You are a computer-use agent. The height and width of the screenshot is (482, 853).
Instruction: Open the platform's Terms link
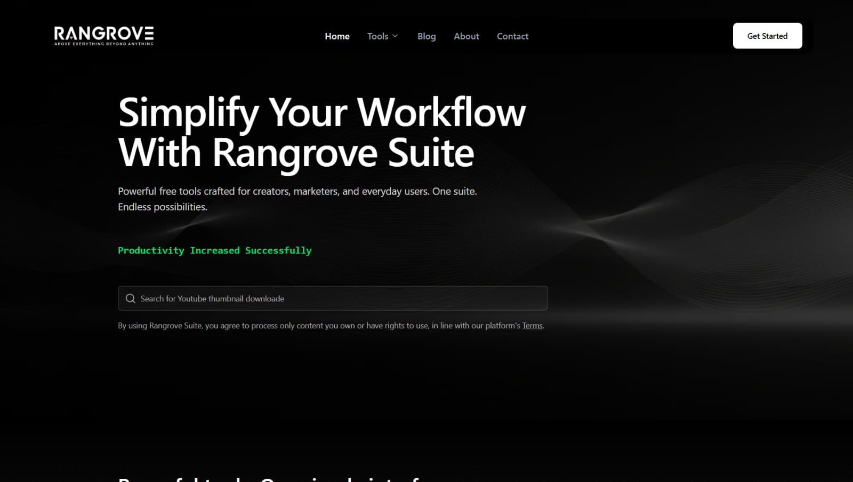[x=532, y=325]
